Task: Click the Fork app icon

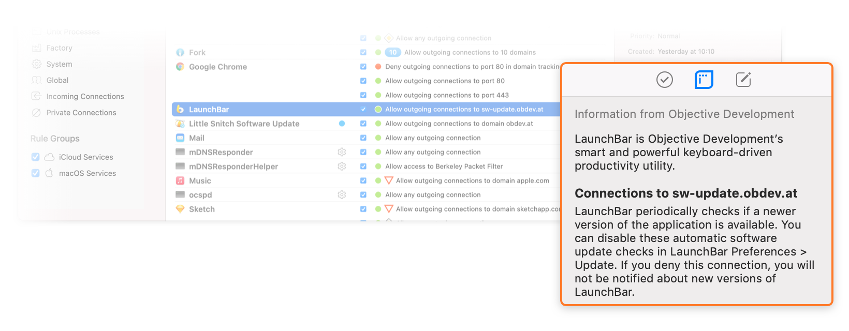Action: [x=180, y=53]
